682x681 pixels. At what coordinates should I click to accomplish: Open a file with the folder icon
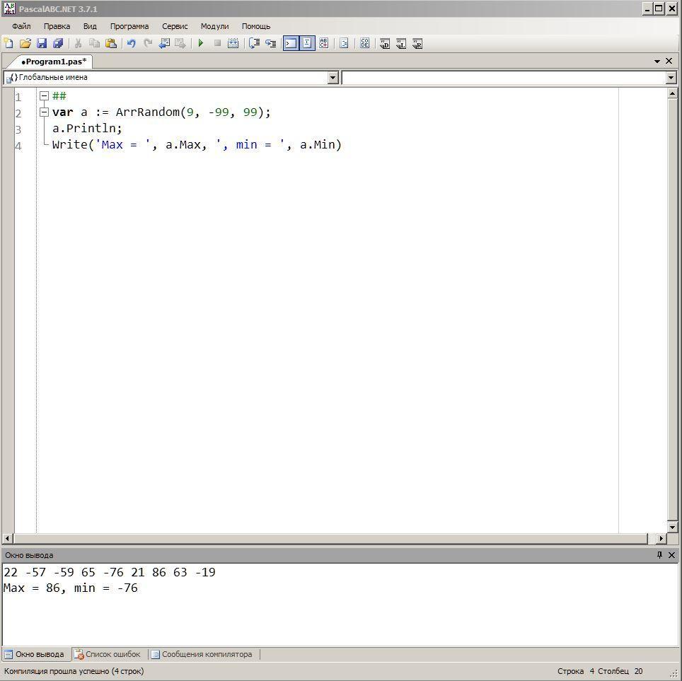tap(25, 43)
